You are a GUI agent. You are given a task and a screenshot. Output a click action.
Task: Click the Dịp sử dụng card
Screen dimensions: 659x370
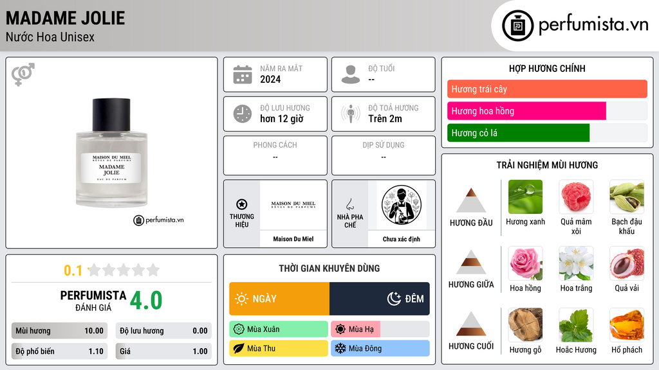point(384,155)
